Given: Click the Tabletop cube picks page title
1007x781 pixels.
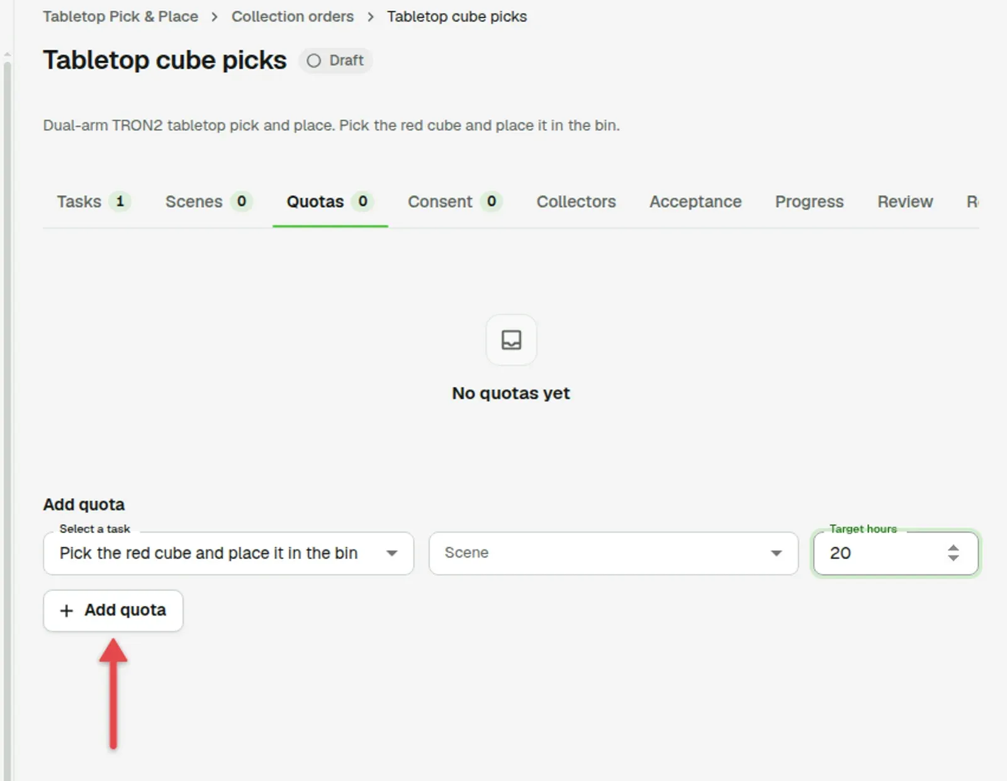Looking at the screenshot, I should (165, 60).
